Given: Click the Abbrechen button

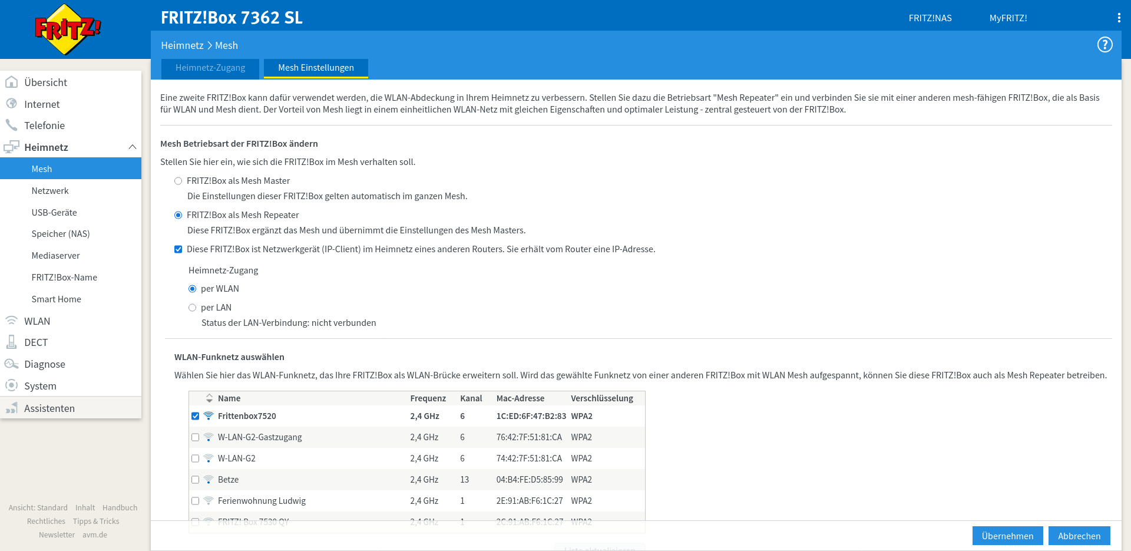Looking at the screenshot, I should [x=1079, y=536].
